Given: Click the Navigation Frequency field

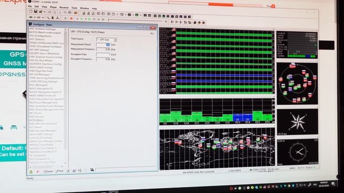Looking at the screenshot, I should pyautogui.click(x=103, y=59).
